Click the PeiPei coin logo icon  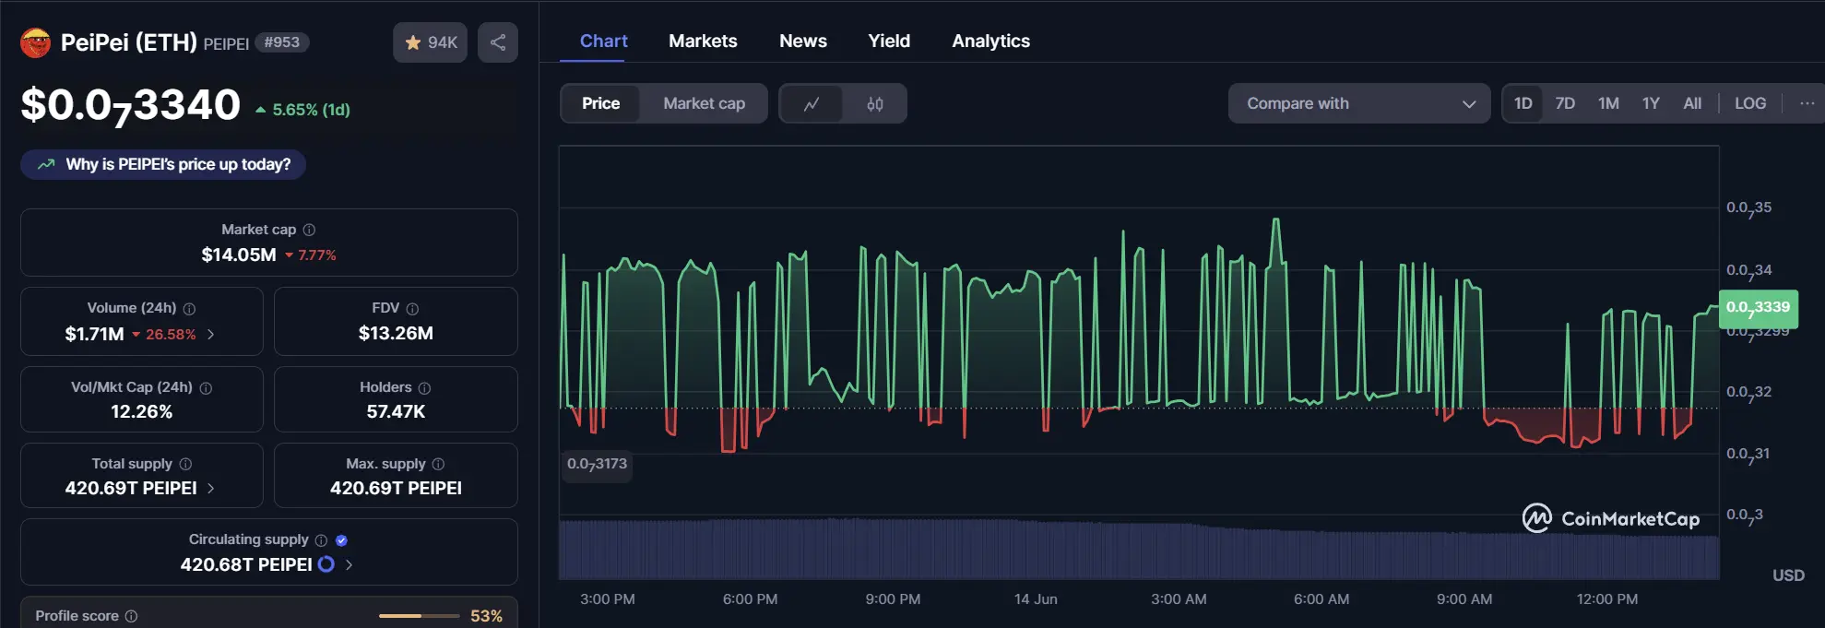[36, 42]
